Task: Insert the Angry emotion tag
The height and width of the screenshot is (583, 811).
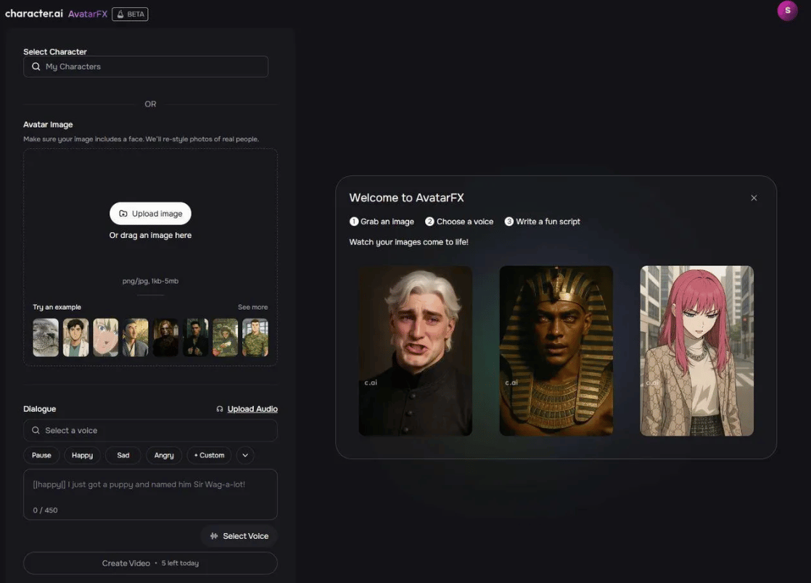Action: [x=164, y=455]
